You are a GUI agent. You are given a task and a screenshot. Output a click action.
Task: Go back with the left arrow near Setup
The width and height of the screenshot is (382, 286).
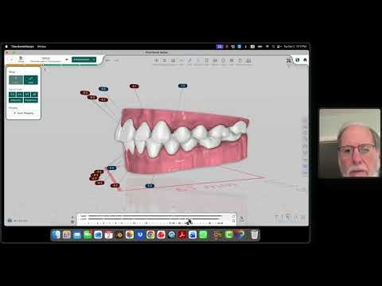point(12,60)
